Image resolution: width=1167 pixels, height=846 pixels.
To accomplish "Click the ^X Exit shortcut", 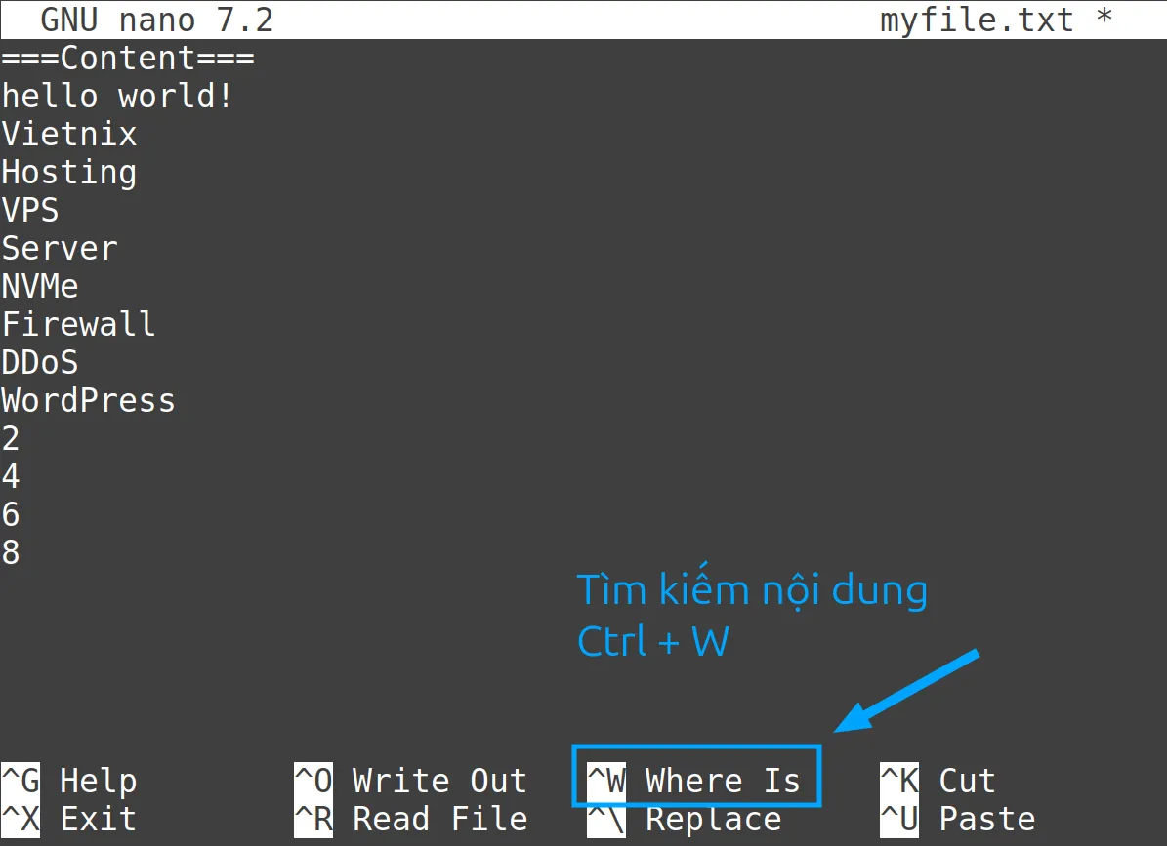I will click(68, 819).
